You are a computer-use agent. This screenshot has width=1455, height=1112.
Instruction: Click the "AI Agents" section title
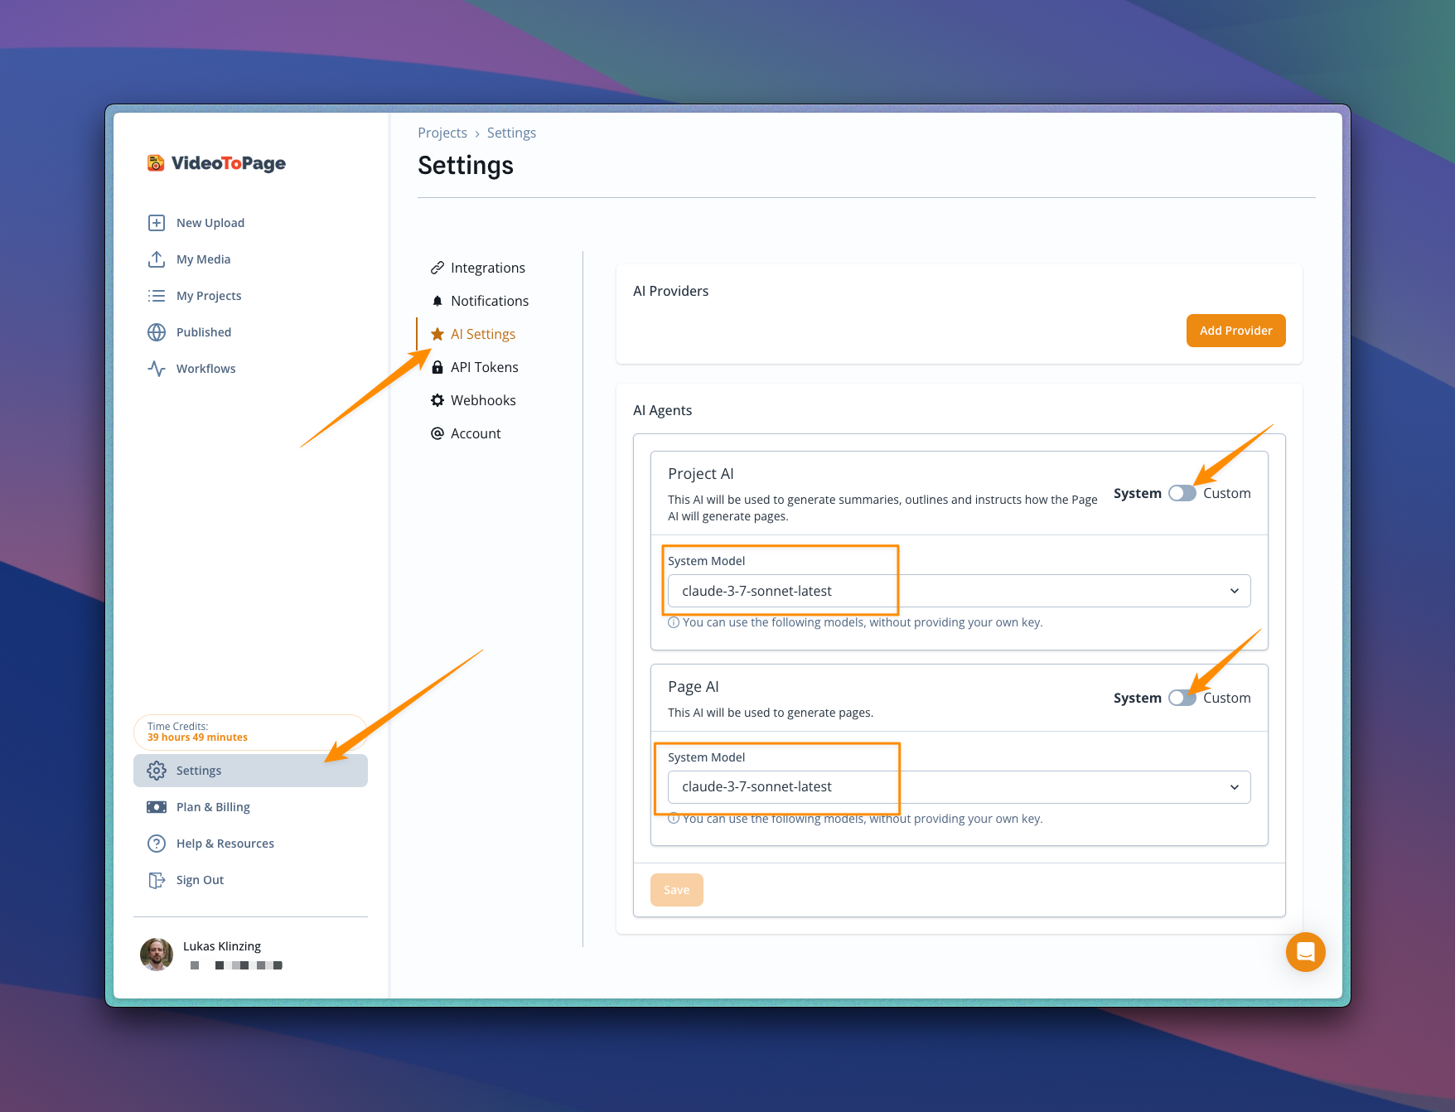(663, 410)
